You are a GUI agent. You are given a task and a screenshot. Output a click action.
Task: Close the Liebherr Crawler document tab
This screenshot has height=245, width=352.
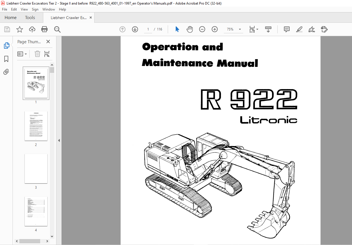[91, 18]
